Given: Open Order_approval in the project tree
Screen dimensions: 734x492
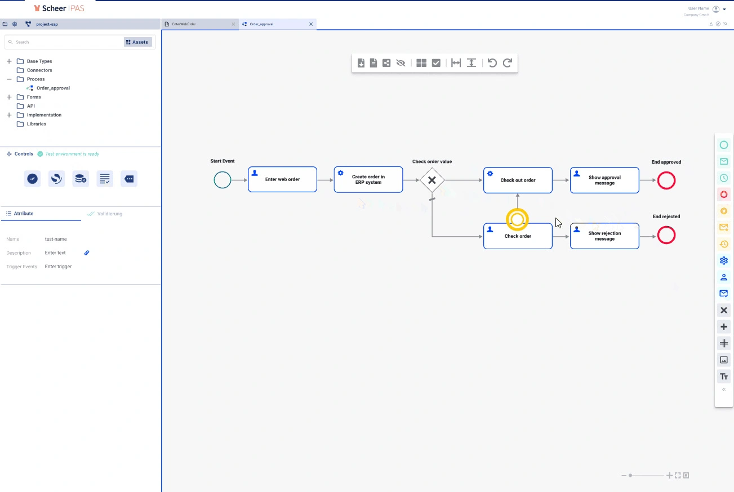Looking at the screenshot, I should click(53, 88).
